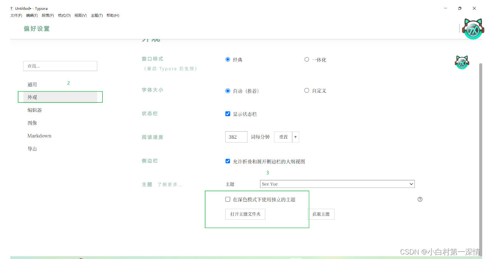
Task: Open the 帮助(H) menu
Action: click(113, 16)
